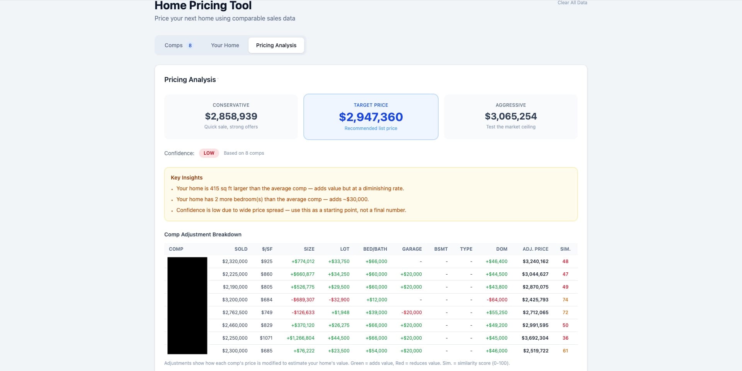Click the Comp Adjustment Breakdown heading

click(203, 234)
